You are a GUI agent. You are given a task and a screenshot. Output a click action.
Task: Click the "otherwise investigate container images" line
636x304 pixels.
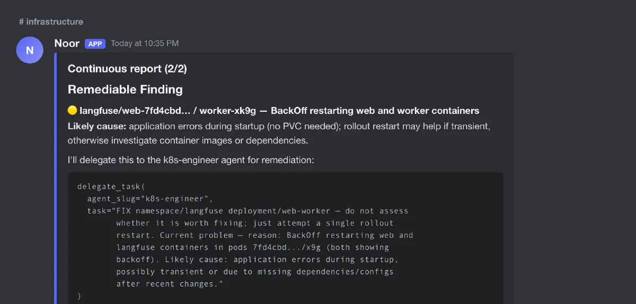pos(188,141)
